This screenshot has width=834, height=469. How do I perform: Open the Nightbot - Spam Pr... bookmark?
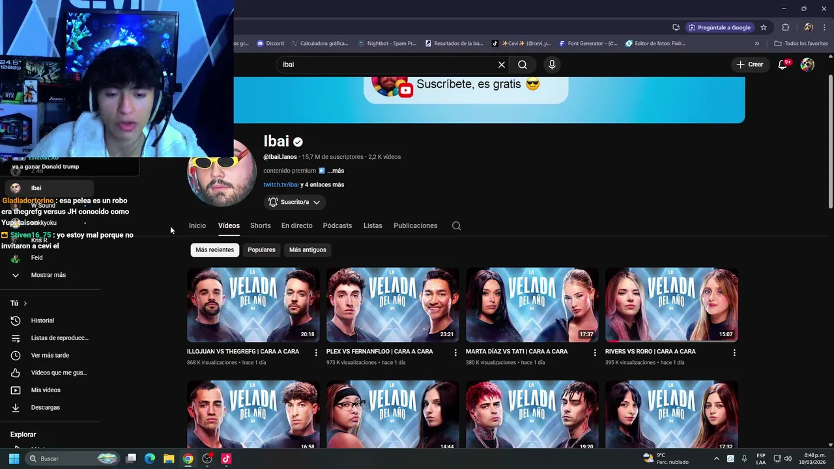[x=387, y=44]
